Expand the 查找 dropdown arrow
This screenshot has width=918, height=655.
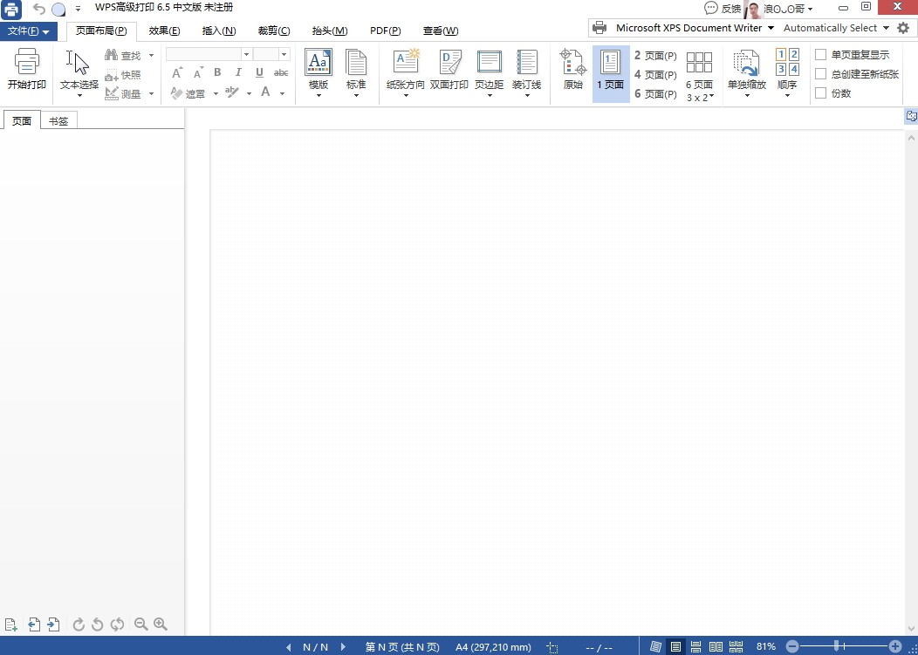[151, 56]
